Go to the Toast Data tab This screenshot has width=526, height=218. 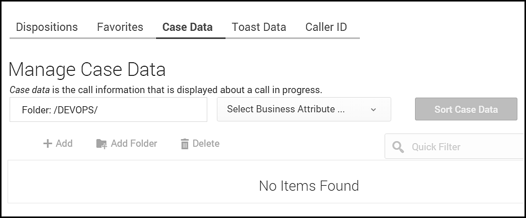tap(259, 27)
